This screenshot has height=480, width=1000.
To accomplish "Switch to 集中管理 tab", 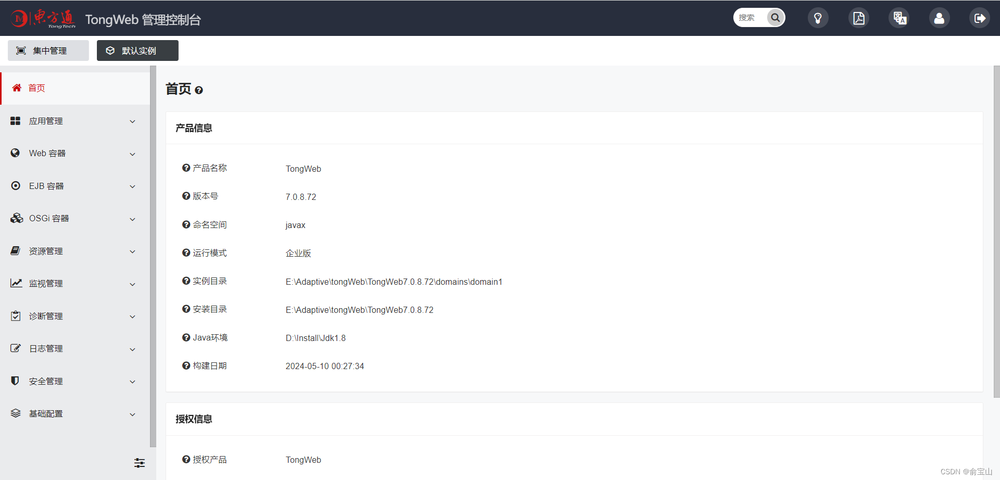I will (48, 50).
